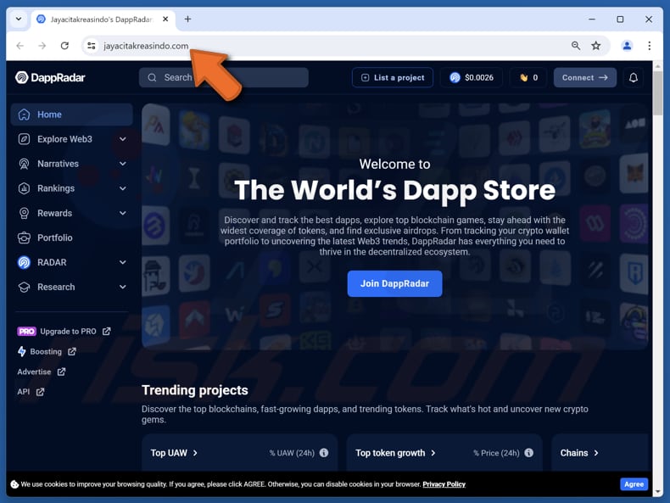
Task: Open notifications bell icon
Action: 634,78
